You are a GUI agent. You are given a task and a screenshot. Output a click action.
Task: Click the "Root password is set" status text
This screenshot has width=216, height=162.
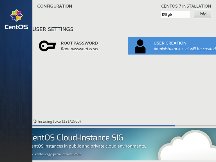click(80, 49)
